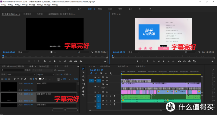Screen dimensions: 217x115
Task: Hide the V2 (视频 2) track eye
Action: (107, 84)
